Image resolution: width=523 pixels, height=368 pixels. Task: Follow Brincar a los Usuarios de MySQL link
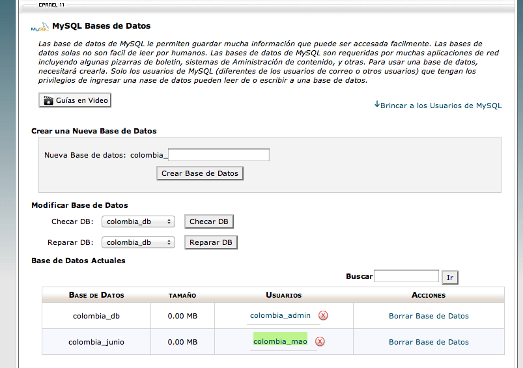[438, 106]
